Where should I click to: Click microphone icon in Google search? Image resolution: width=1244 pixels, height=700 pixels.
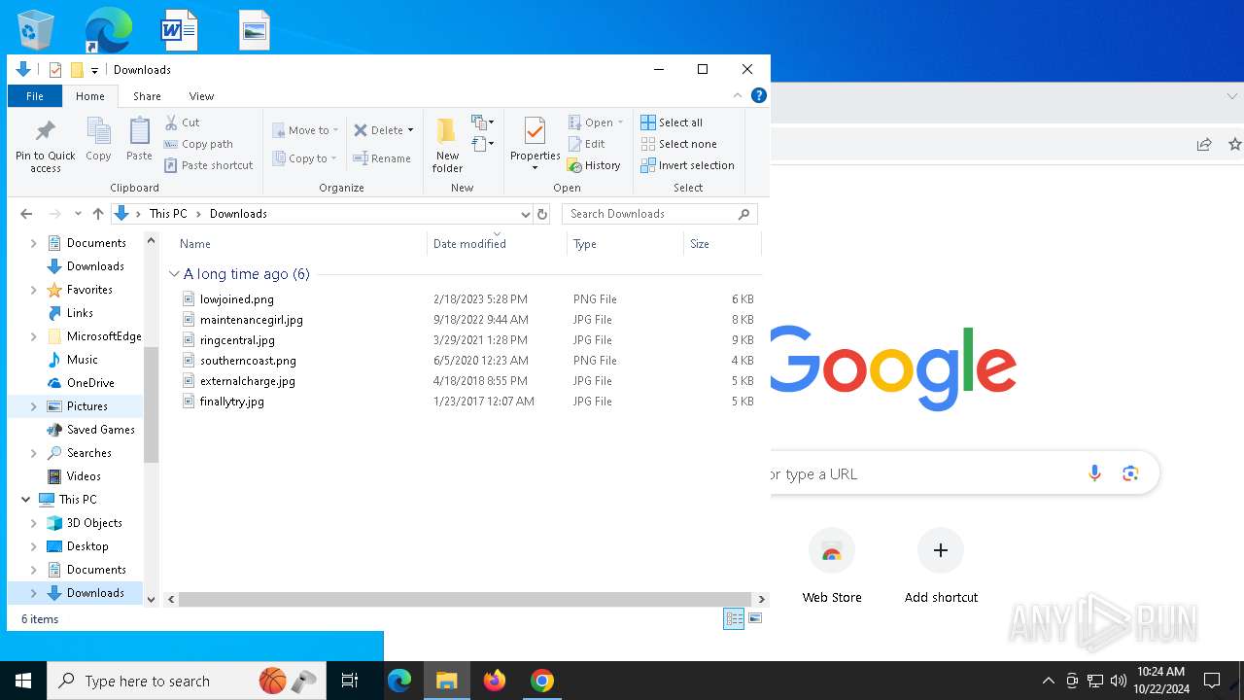coord(1094,473)
